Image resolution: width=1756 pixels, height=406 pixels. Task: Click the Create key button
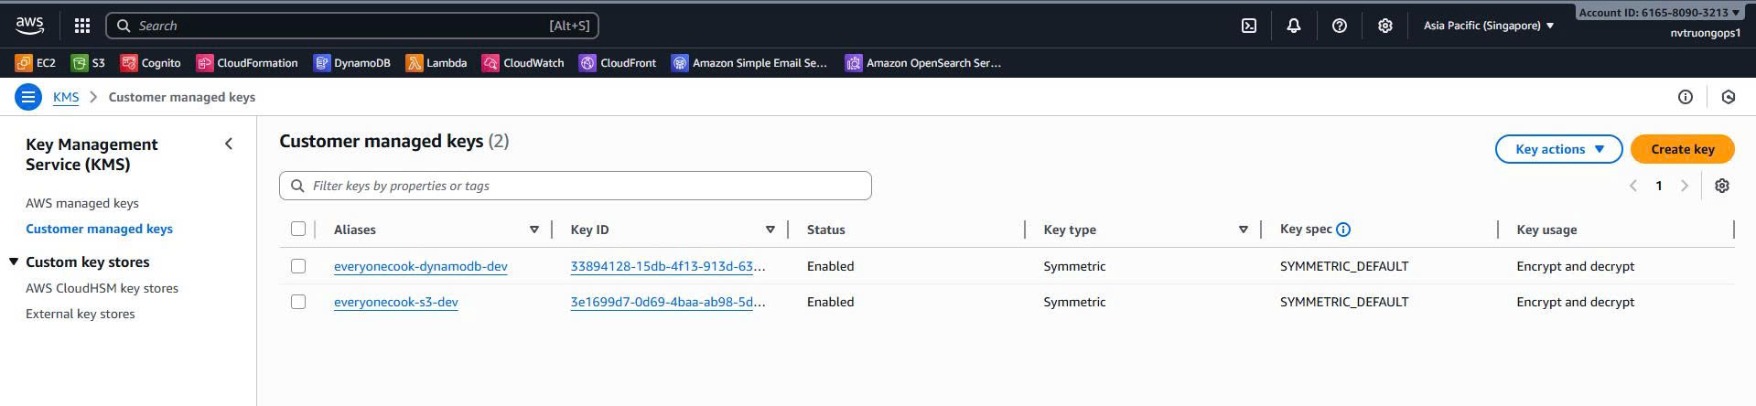click(x=1682, y=149)
